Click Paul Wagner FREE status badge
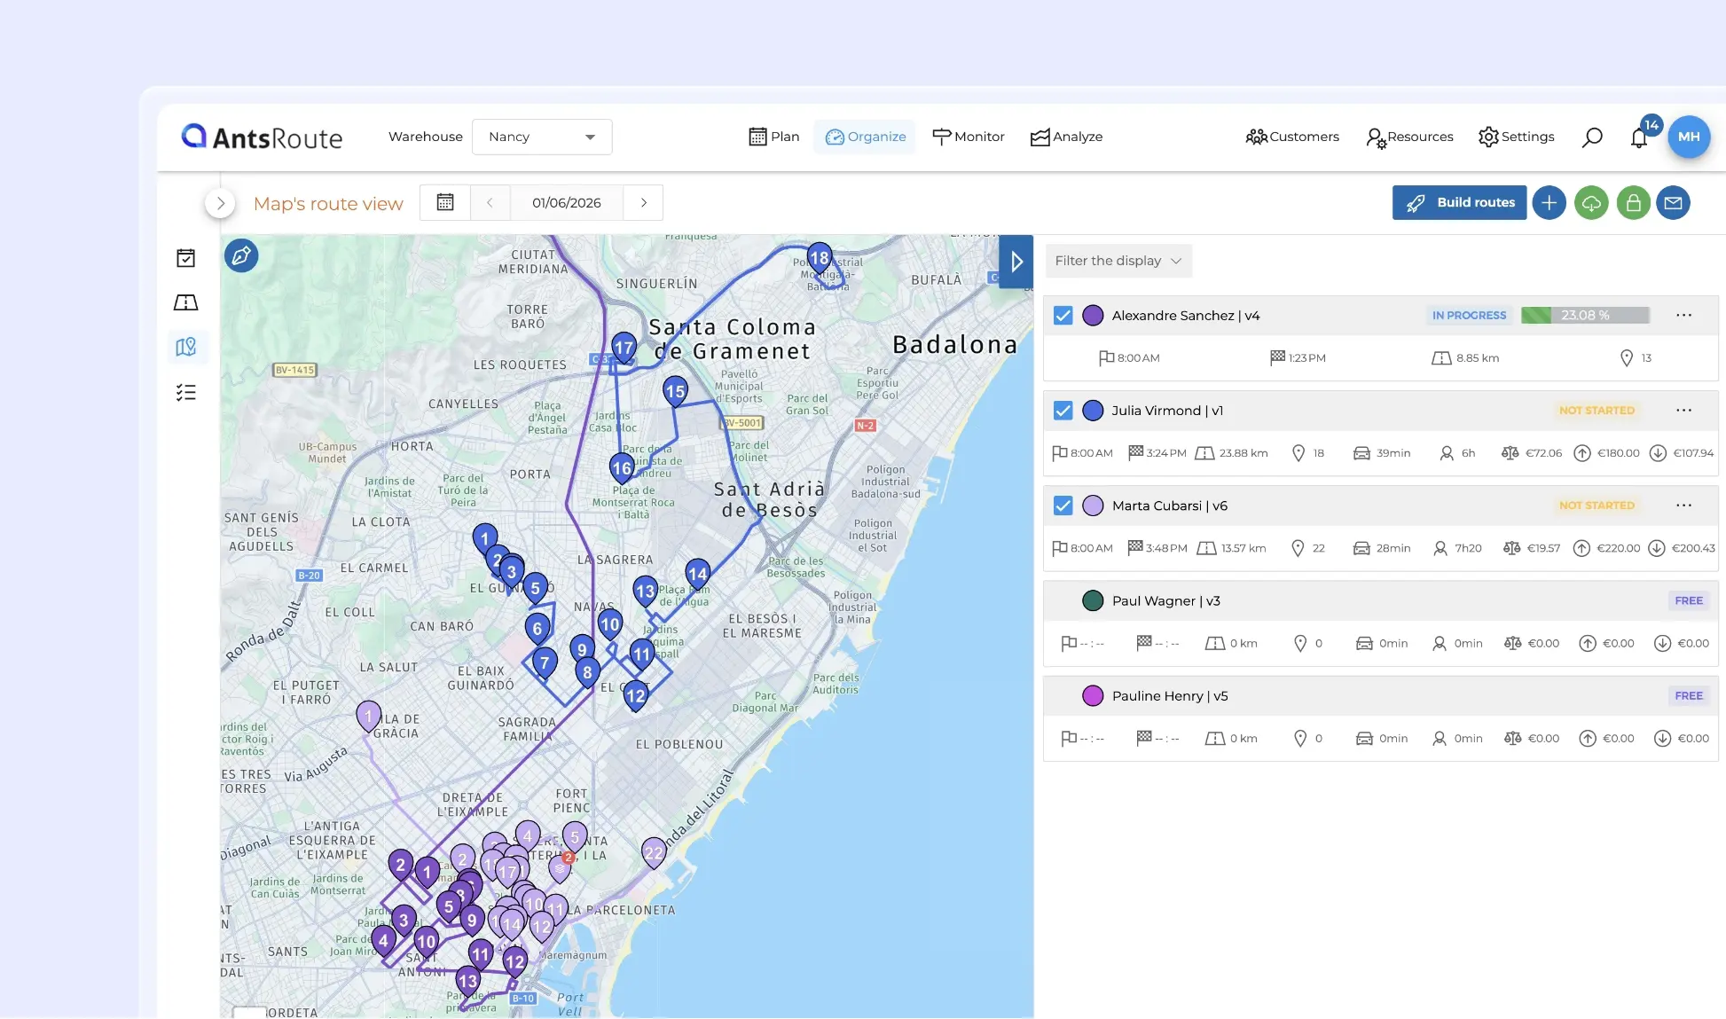Image resolution: width=1726 pixels, height=1019 pixels. (1689, 600)
